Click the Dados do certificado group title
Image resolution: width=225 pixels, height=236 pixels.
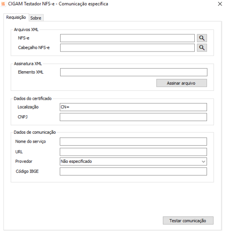click(x=33, y=99)
